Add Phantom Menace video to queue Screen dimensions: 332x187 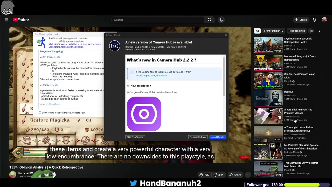(279, 117)
